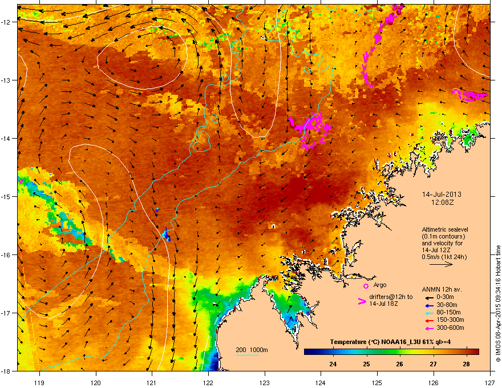The image size is (502, 388).
Task: Click the latitude -15 axis label
Action: [x=6, y=196]
